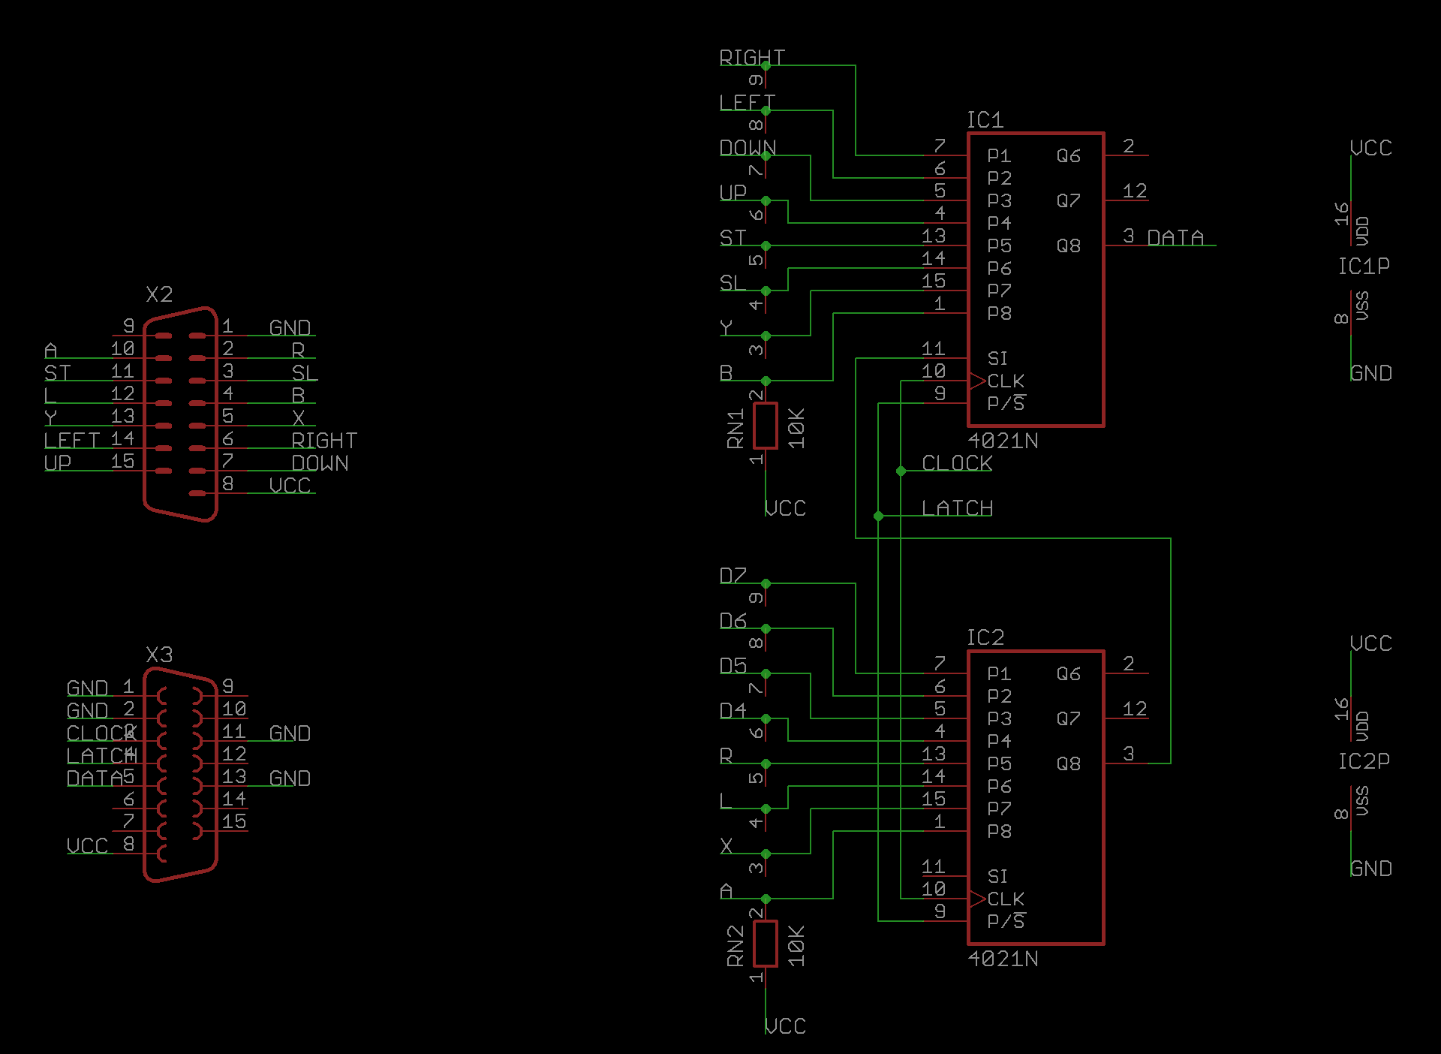Click the DATA net label at IC1 Q8
This screenshot has width=1441, height=1054.
1175,238
